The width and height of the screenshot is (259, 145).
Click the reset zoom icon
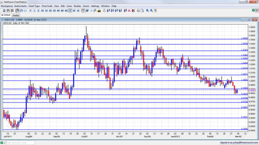pos(155,11)
